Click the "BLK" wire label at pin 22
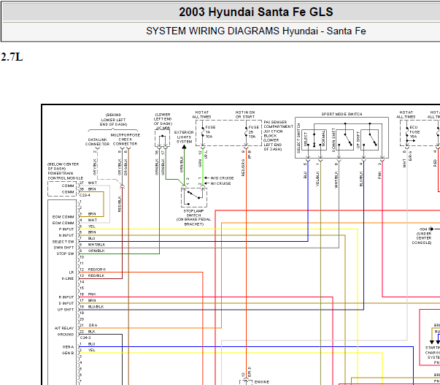 92,332
